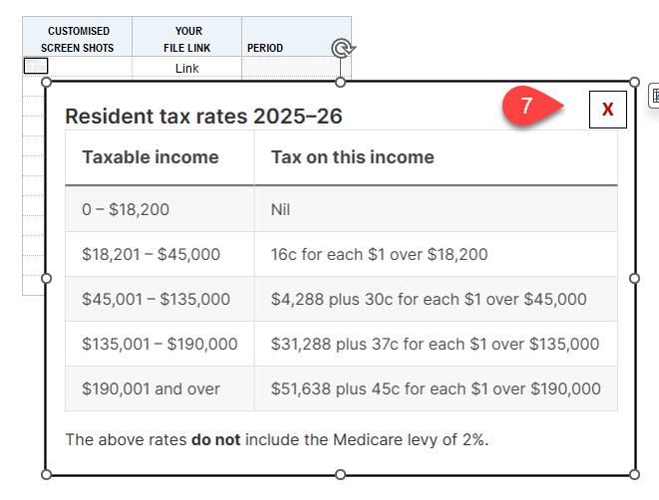Click the Tax on this income header

point(352,156)
